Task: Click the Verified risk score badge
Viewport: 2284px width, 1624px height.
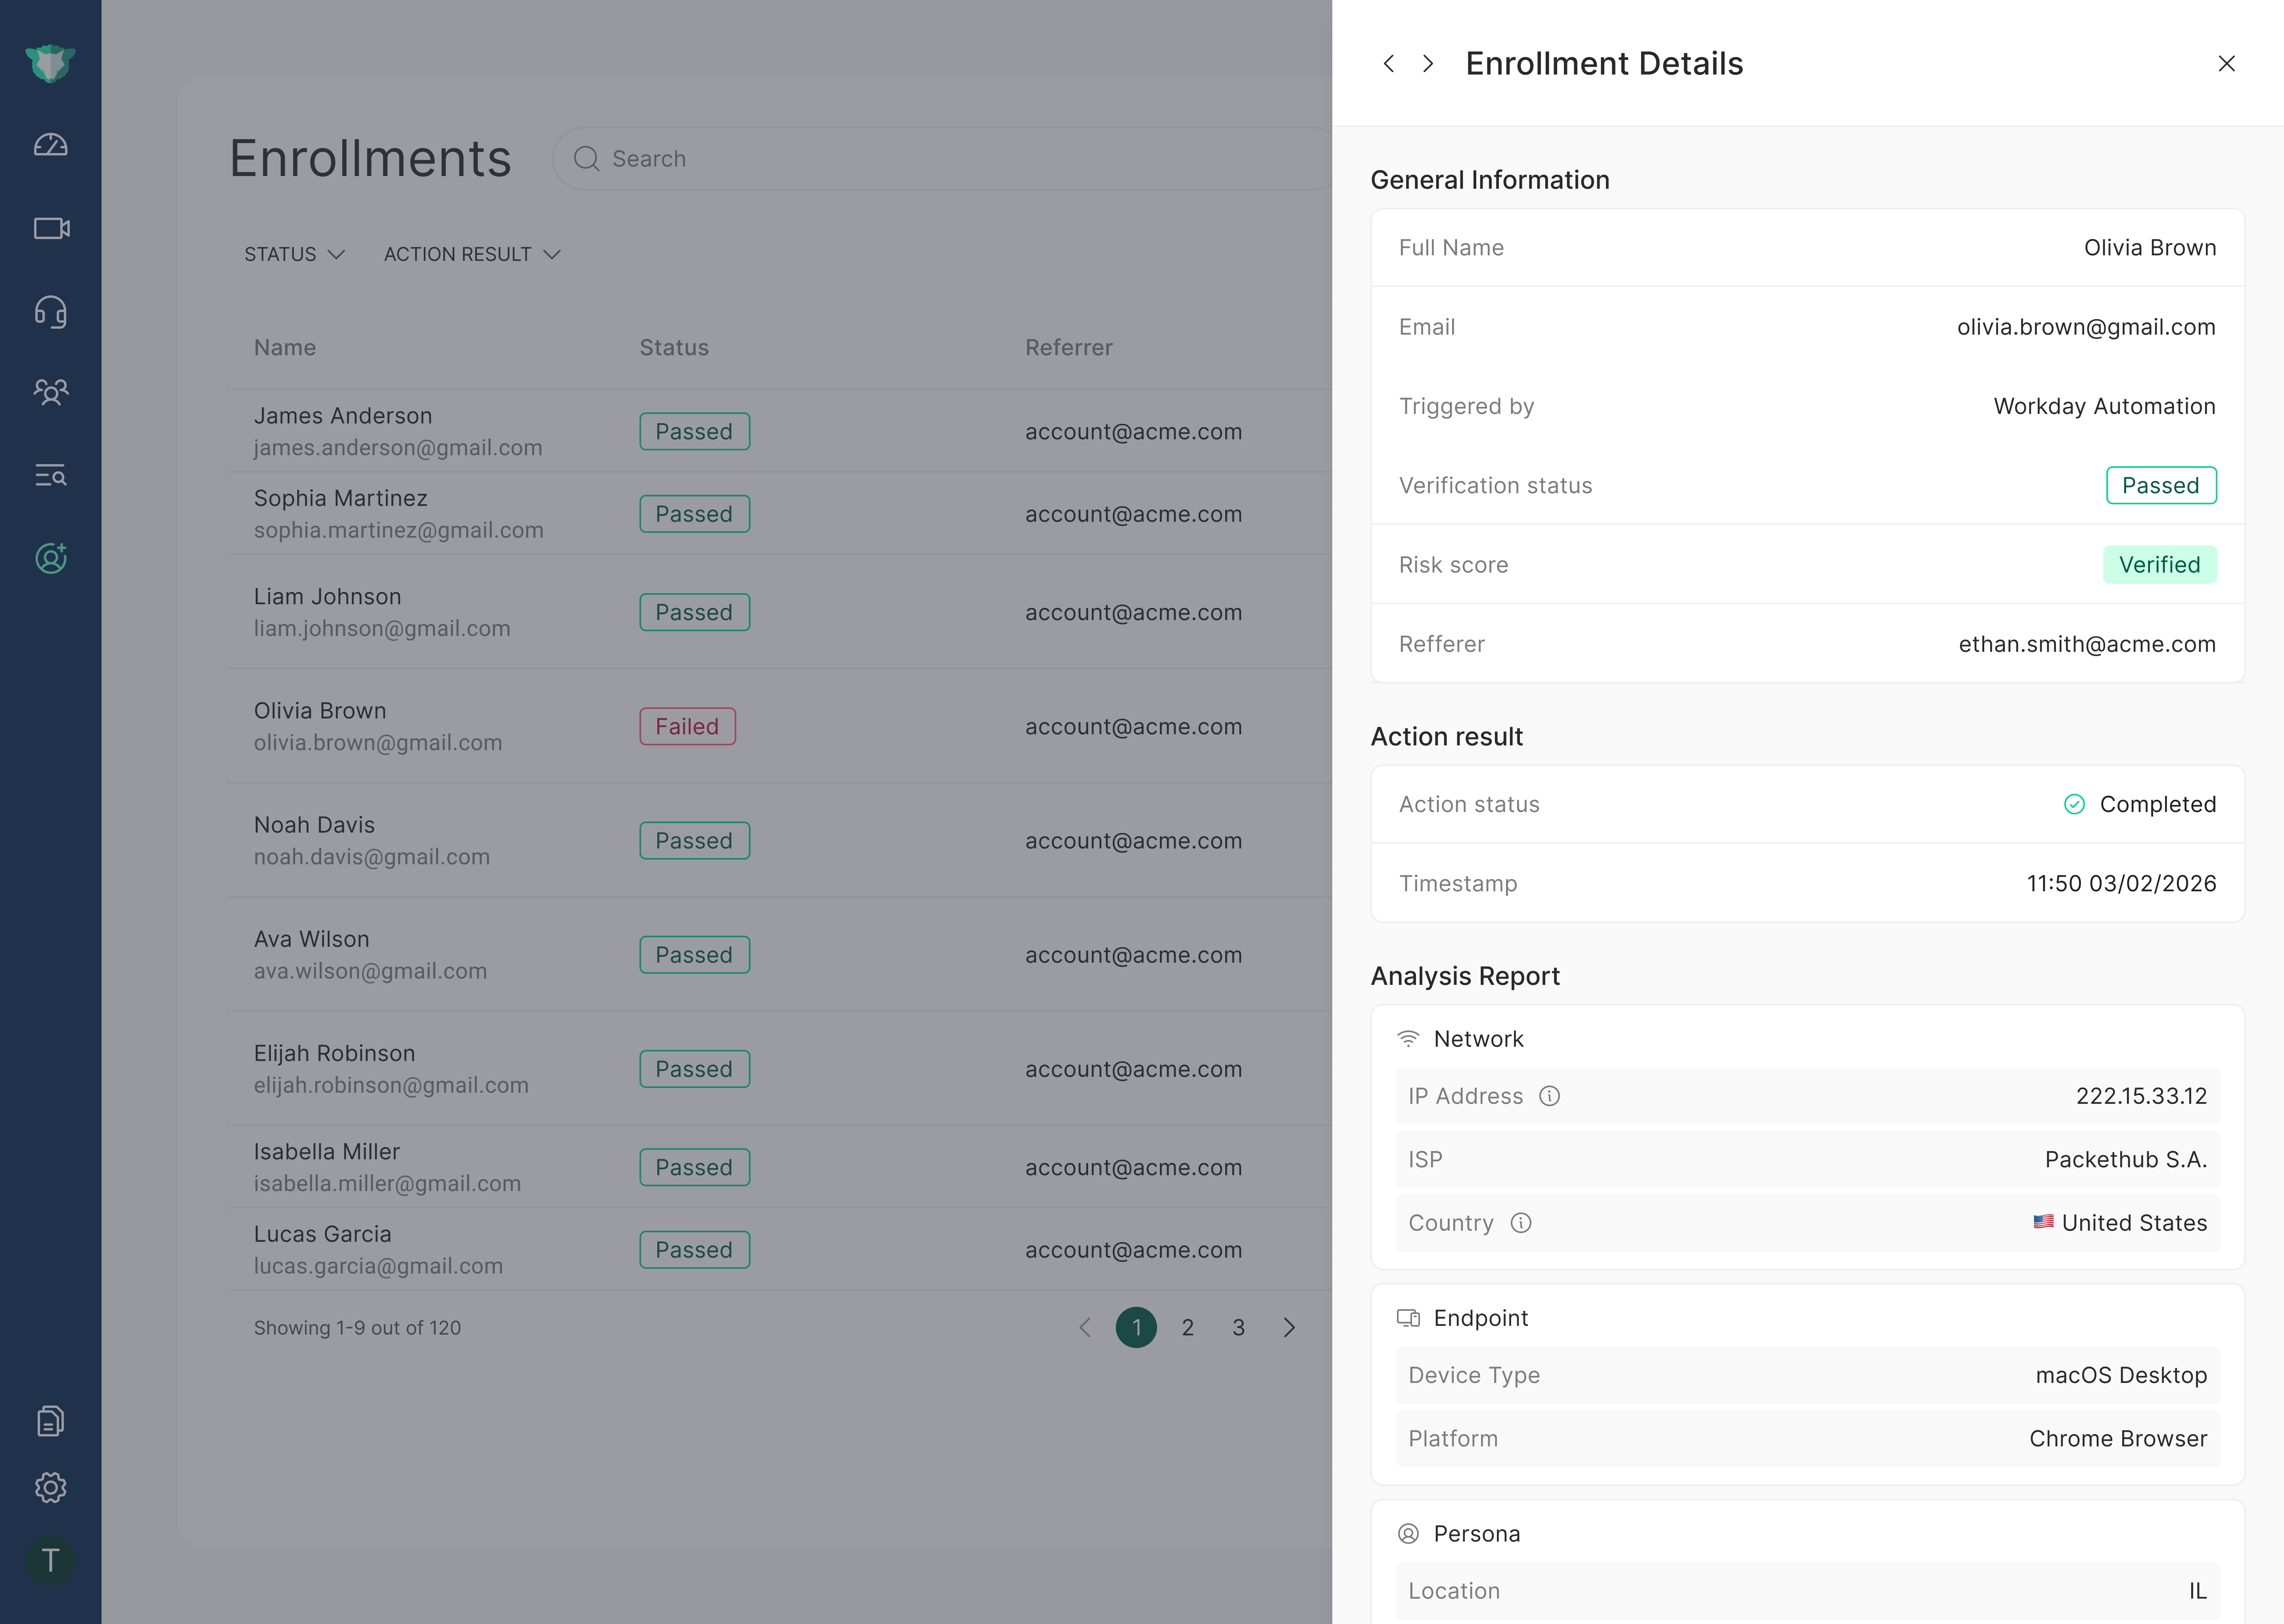Action: click(2159, 564)
